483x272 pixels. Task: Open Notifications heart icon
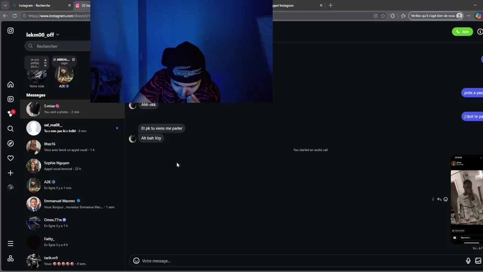[x=11, y=158]
